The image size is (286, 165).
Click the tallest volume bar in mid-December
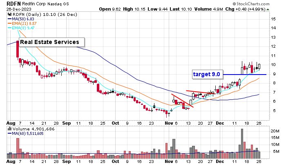pos(242,144)
